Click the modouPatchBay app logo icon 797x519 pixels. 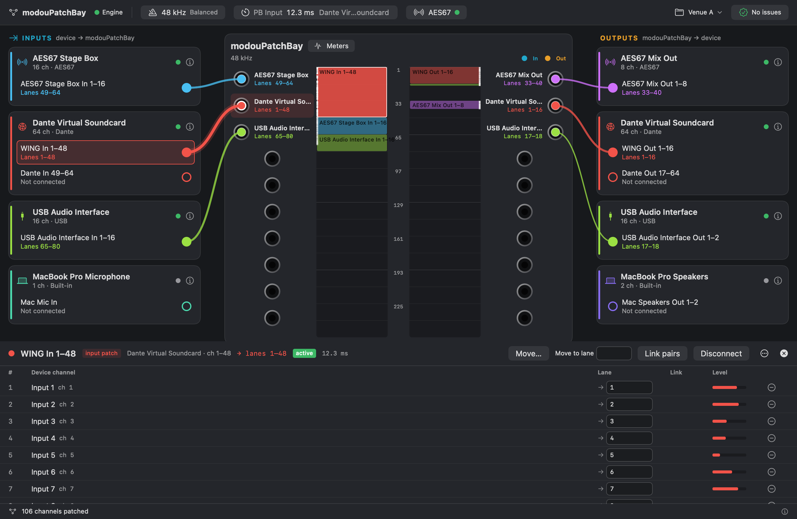[x=13, y=12]
